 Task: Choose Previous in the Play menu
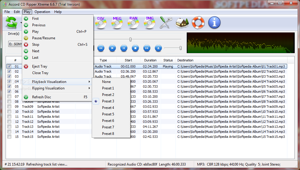click(x=58, y=25)
